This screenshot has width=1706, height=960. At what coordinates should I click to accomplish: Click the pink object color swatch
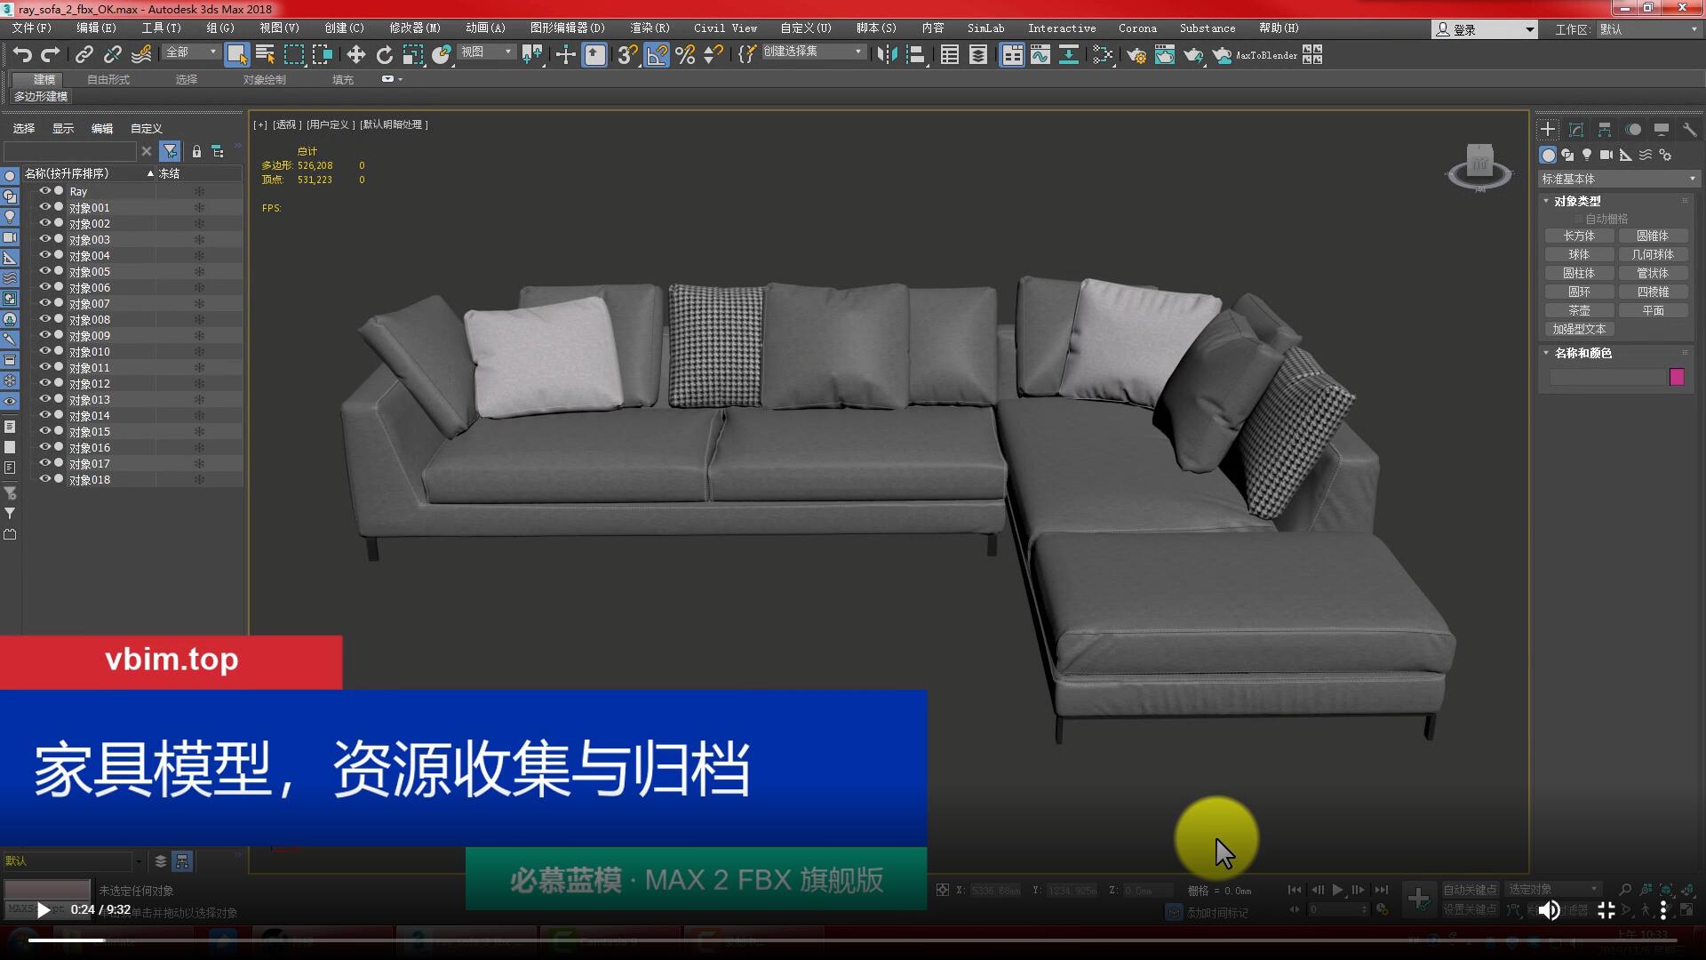pos(1676,377)
